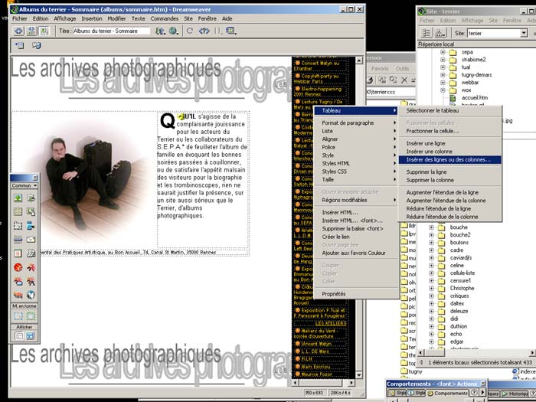Viewport: 536px width, 402px height.
Task: Click the Insert Date object icon
Action: coord(18,253)
